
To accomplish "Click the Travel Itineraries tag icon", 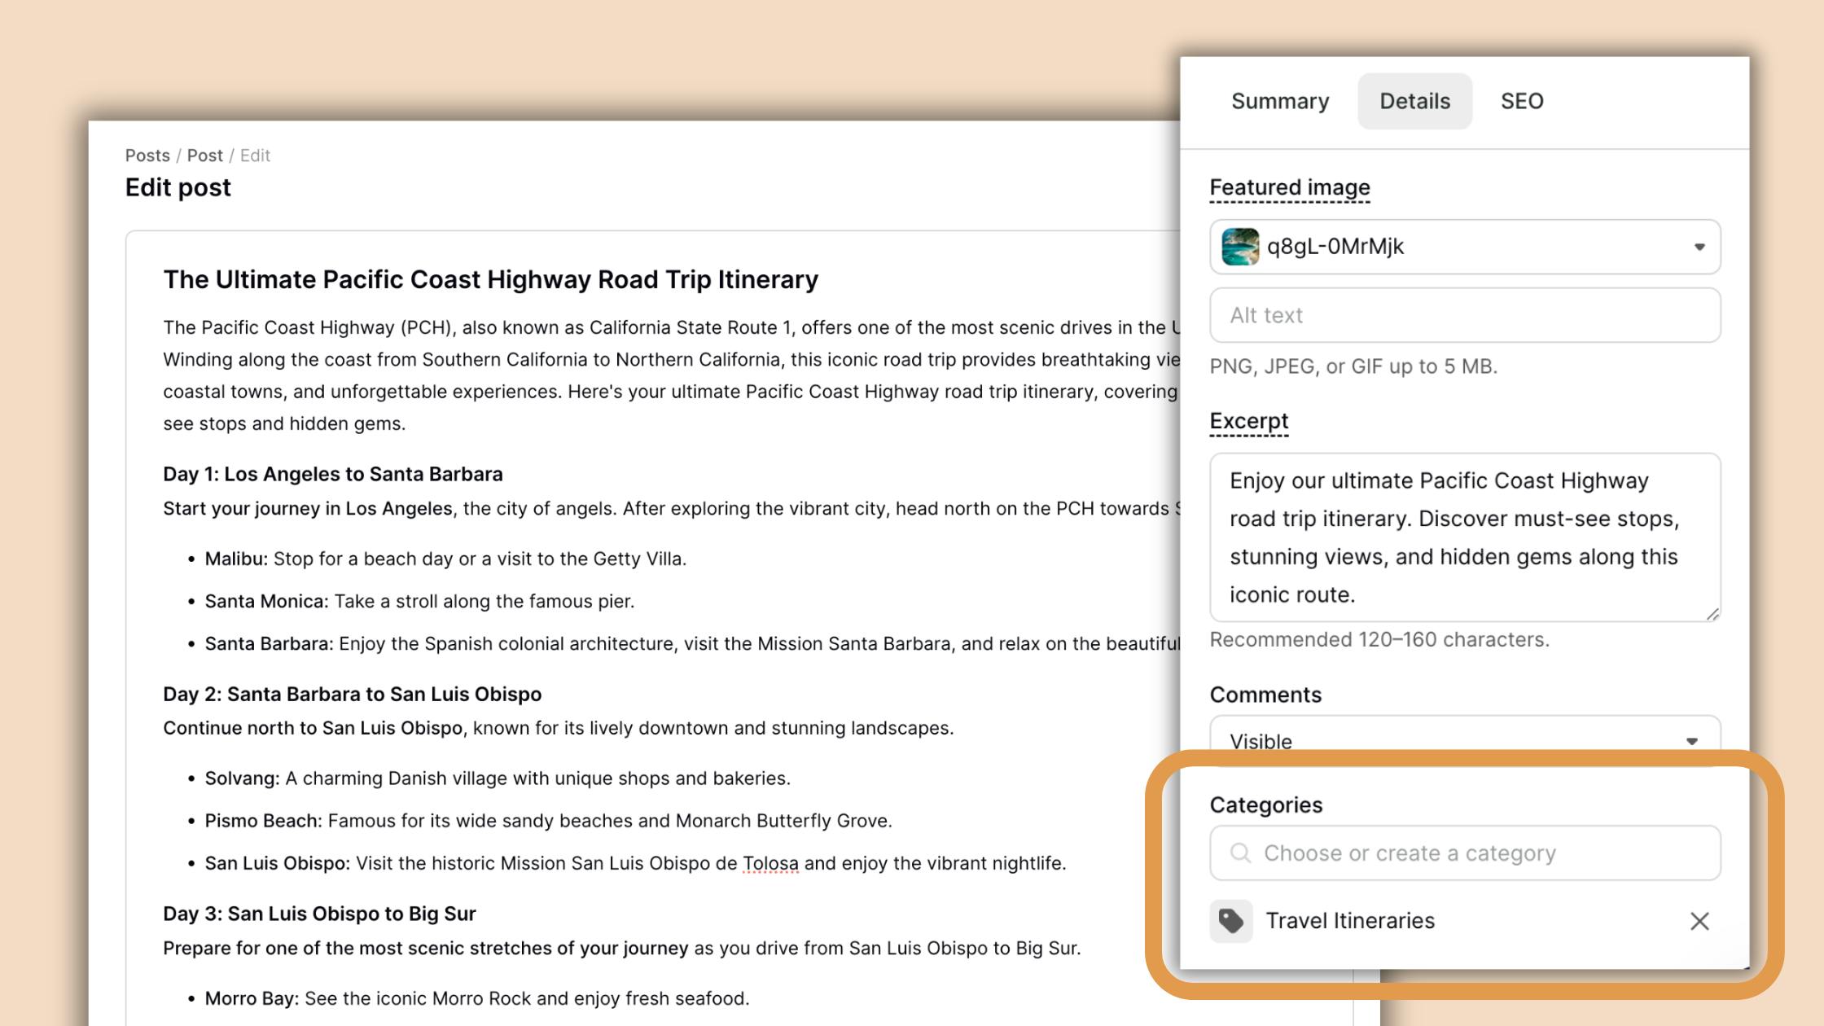I will click(1230, 921).
